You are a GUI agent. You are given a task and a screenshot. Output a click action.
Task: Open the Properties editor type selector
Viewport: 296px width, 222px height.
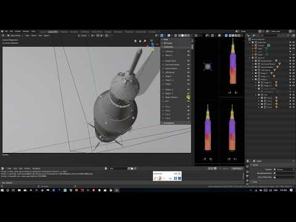(x=248, y=161)
